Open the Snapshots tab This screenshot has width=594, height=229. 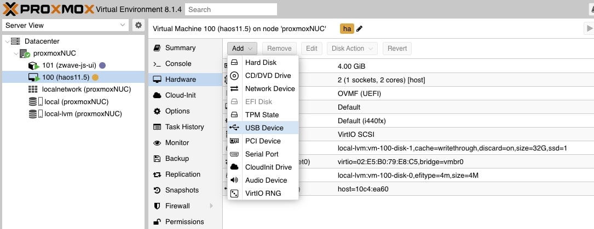pos(185,190)
